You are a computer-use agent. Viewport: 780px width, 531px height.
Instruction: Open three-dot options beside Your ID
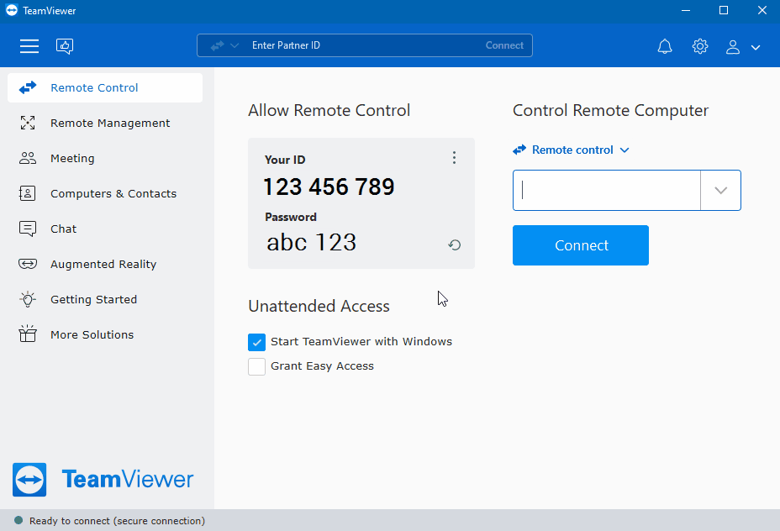point(454,158)
